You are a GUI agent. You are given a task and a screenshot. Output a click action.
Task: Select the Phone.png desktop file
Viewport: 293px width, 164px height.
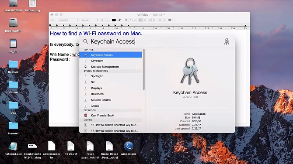point(32,6)
